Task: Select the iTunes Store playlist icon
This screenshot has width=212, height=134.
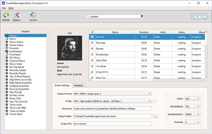Action: [7, 114]
